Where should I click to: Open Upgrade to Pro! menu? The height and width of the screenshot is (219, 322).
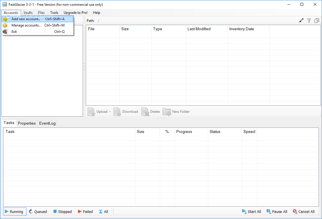pyautogui.click(x=75, y=13)
